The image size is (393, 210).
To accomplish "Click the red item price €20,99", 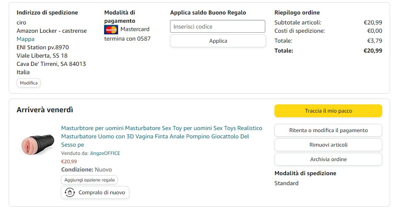I will pos(69,162).
